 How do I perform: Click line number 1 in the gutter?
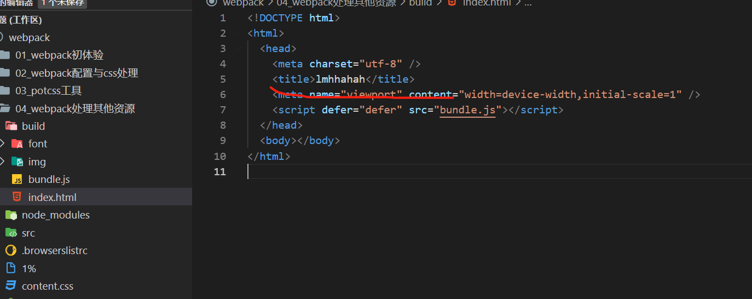[222, 18]
